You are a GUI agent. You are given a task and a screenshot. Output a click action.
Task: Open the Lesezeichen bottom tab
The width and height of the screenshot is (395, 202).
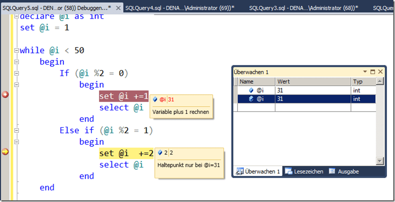point(304,172)
